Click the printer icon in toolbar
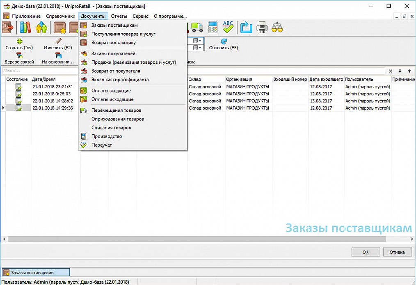This screenshot has height=285, width=416. (x=262, y=28)
